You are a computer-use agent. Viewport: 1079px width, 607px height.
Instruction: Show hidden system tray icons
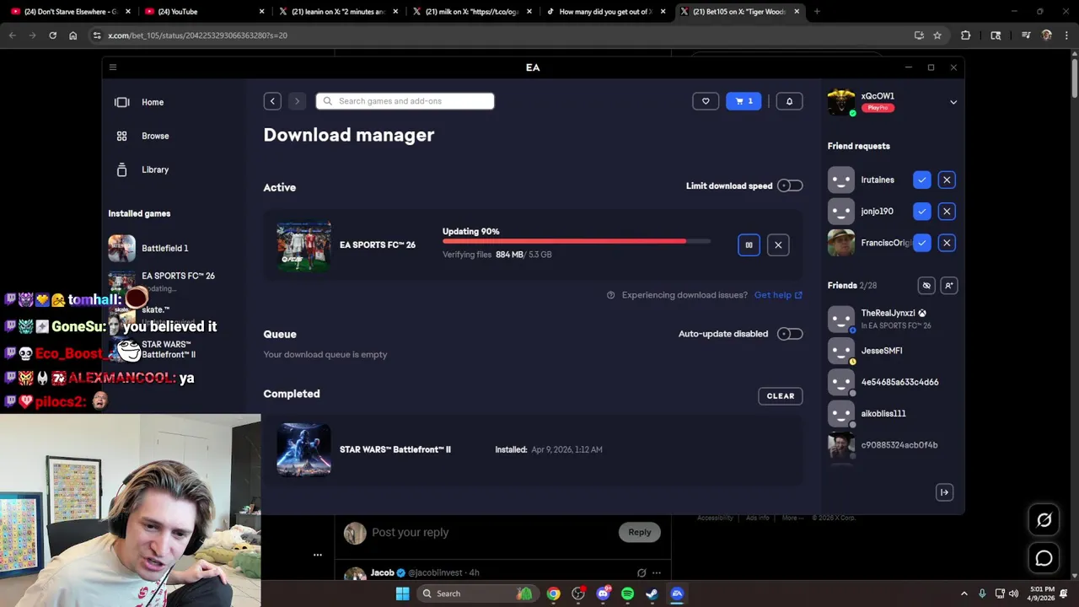[964, 594]
